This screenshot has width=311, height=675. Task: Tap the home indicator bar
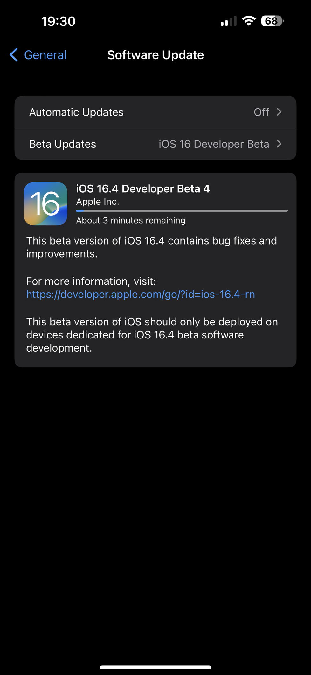155,667
